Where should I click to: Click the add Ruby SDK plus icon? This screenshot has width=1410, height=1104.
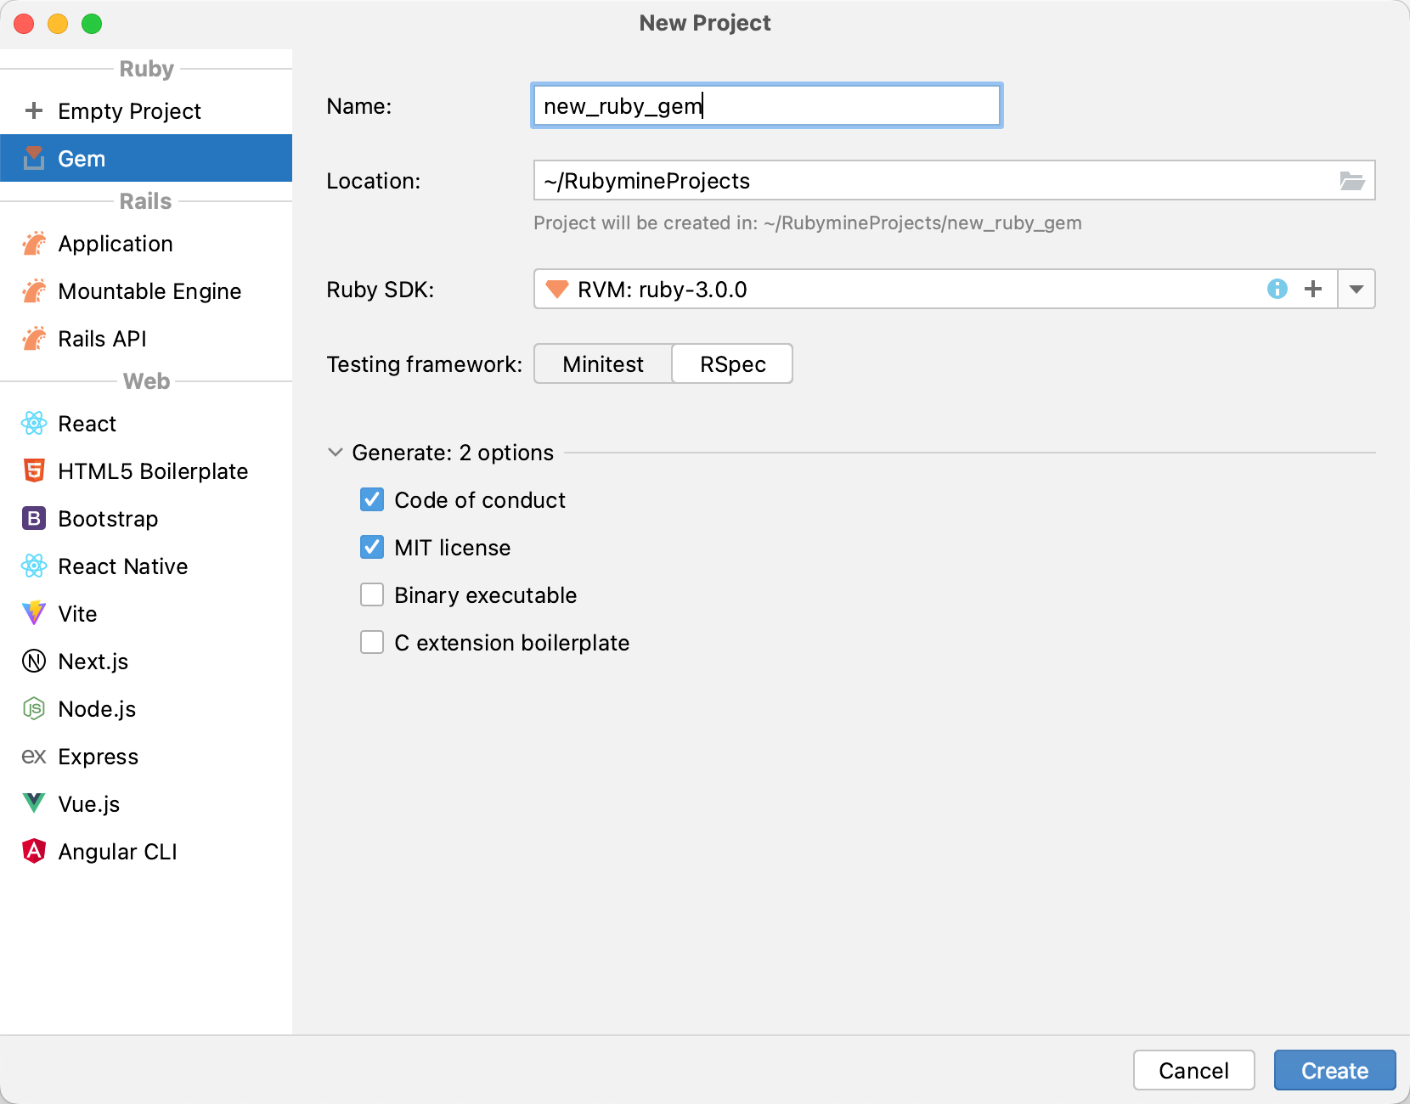tap(1313, 289)
